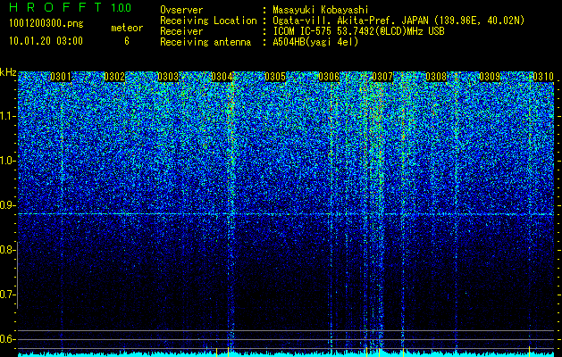Click the 0.7 frequency axis label

(7, 295)
